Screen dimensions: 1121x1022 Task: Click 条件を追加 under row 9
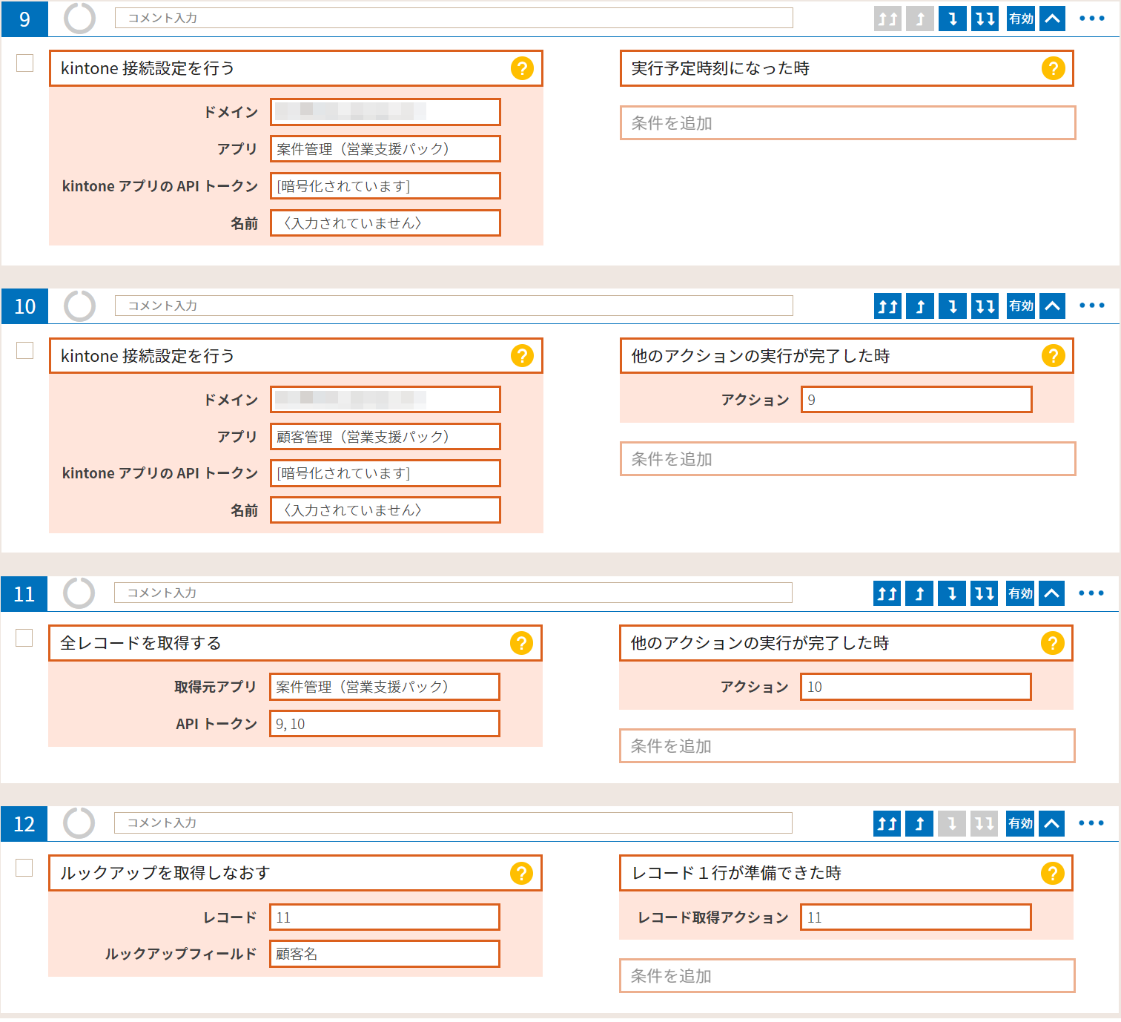[848, 123]
